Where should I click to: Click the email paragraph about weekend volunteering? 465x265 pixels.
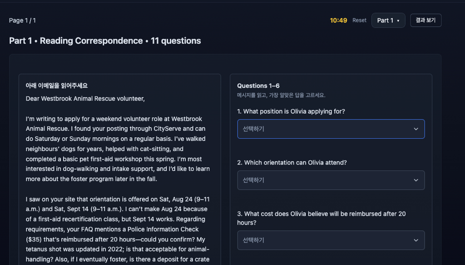(x=117, y=149)
